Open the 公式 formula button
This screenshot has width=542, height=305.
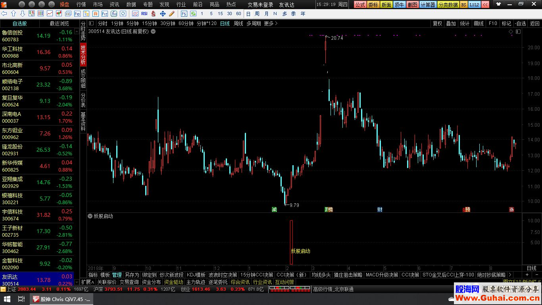[360, 5]
